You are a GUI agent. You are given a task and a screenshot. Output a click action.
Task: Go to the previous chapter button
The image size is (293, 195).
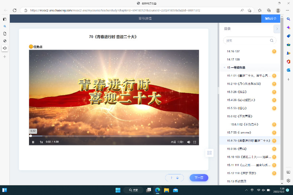174,178
